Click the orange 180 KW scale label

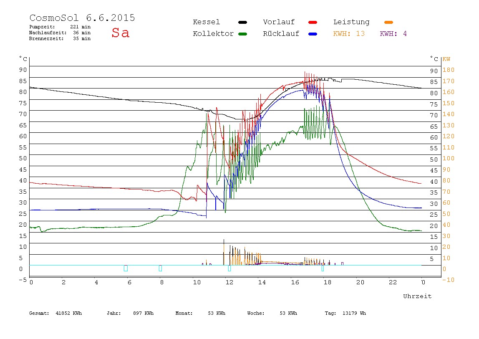449,70
